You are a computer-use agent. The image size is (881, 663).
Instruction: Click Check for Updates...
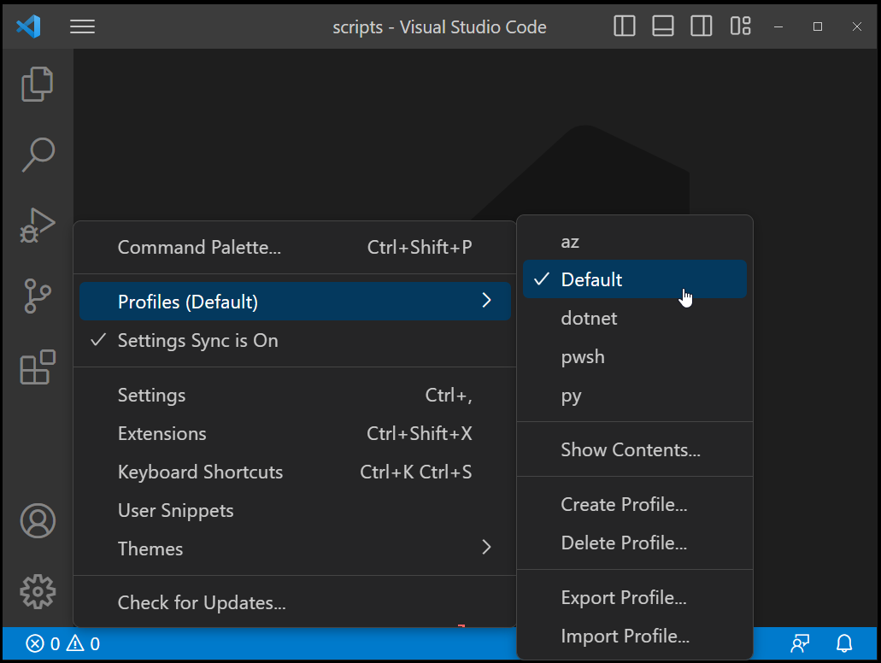202,603
